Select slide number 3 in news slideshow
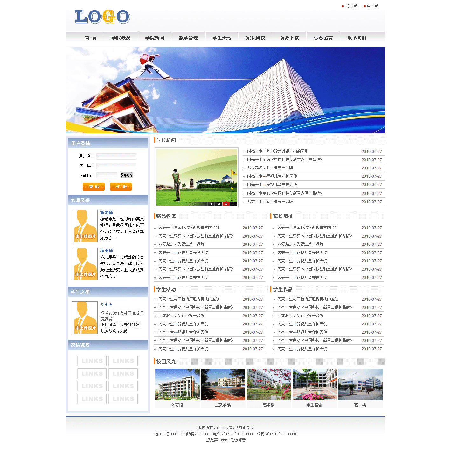The height and width of the screenshot is (454, 451). coord(226,204)
